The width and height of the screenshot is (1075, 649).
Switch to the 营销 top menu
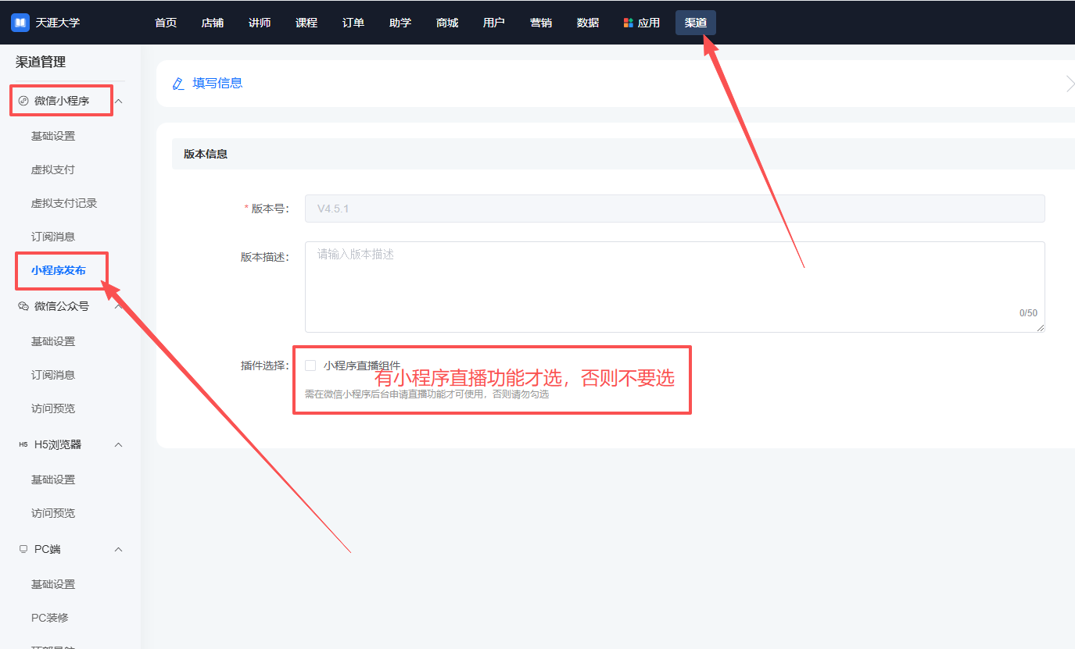tap(541, 23)
